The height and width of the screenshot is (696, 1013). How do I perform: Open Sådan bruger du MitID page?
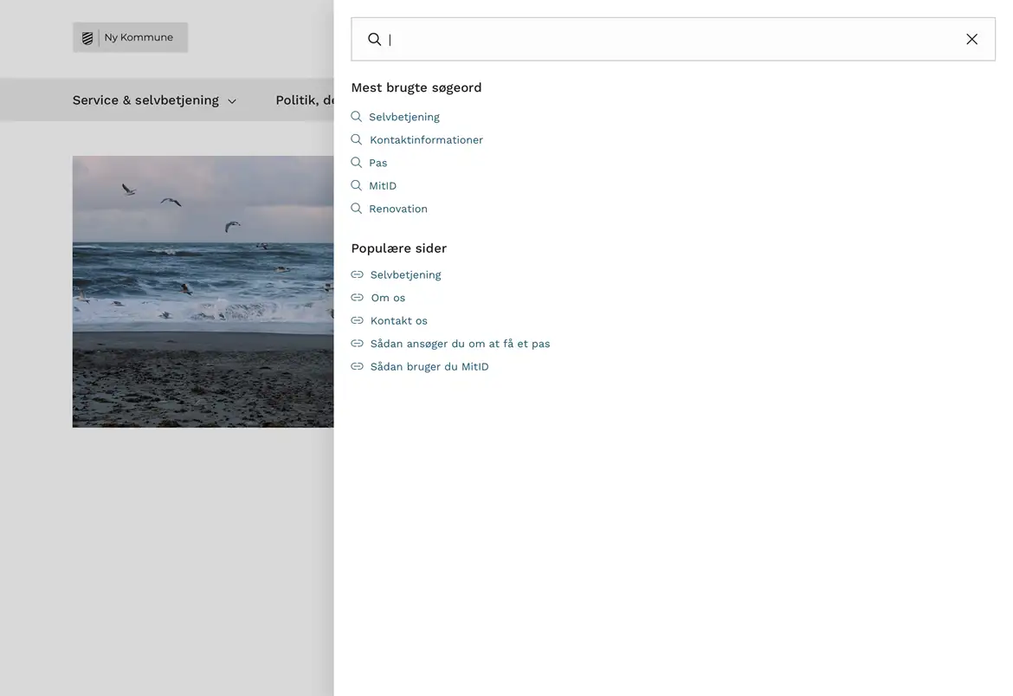[429, 366]
